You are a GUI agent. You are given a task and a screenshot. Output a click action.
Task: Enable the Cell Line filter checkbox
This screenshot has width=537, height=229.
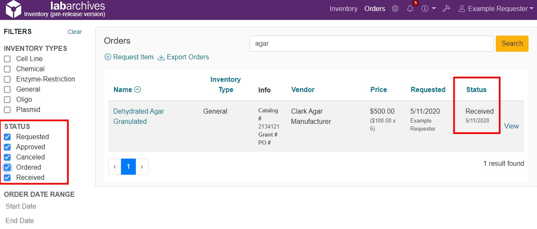(7, 59)
